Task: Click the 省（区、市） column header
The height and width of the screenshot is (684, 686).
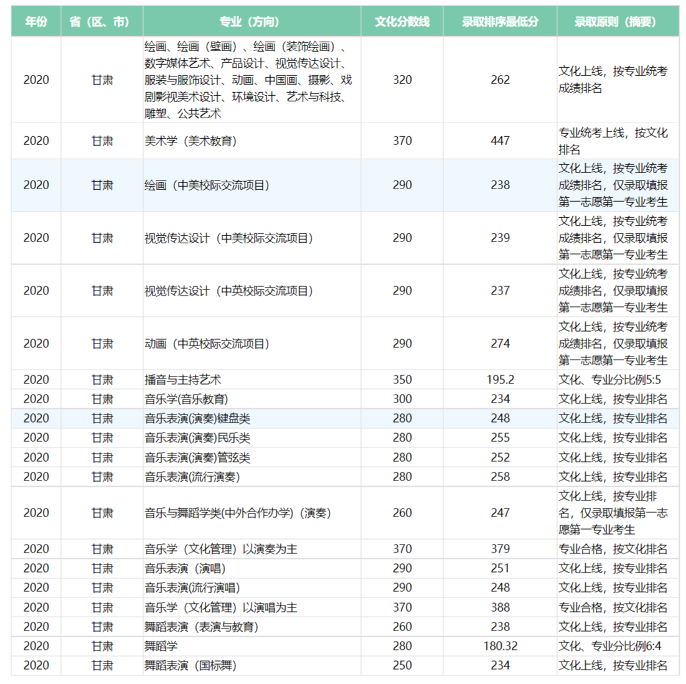Action: click(x=102, y=21)
